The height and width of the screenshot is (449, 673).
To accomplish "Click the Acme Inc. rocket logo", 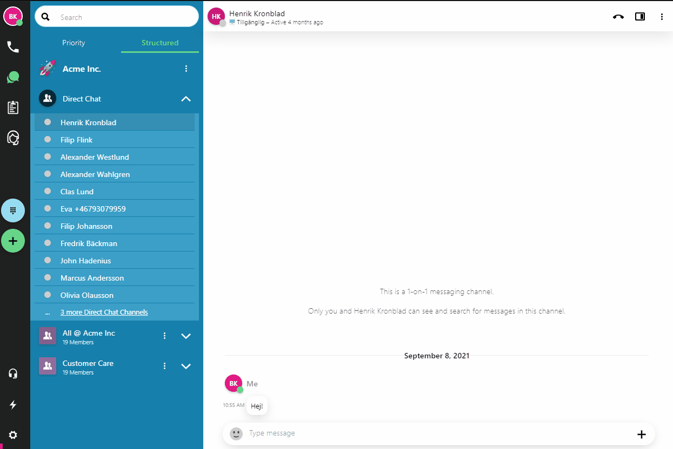I will tap(48, 69).
